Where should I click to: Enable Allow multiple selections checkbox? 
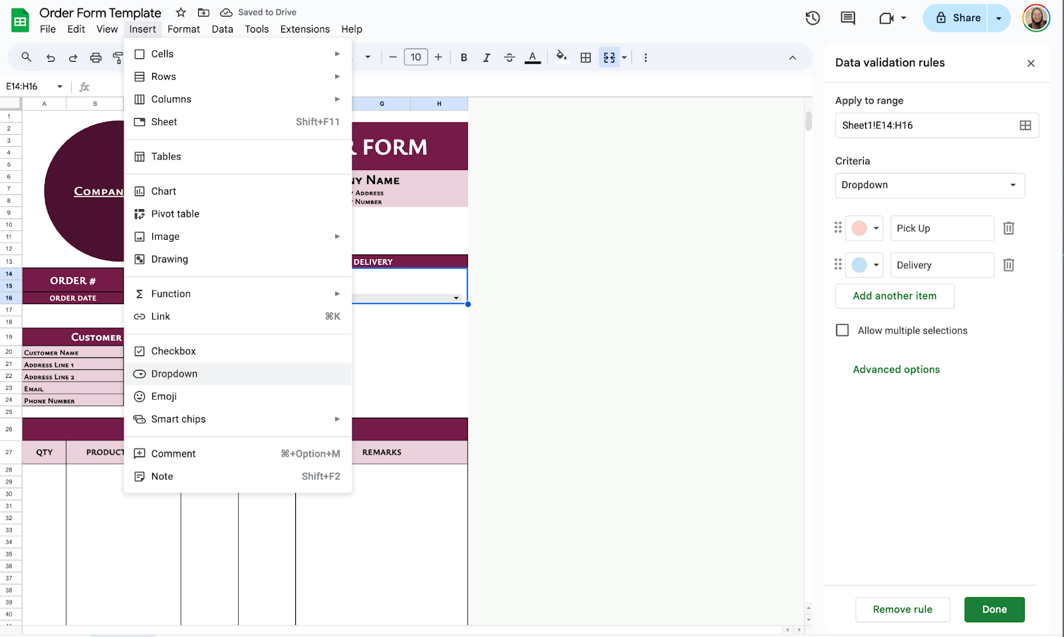(842, 331)
